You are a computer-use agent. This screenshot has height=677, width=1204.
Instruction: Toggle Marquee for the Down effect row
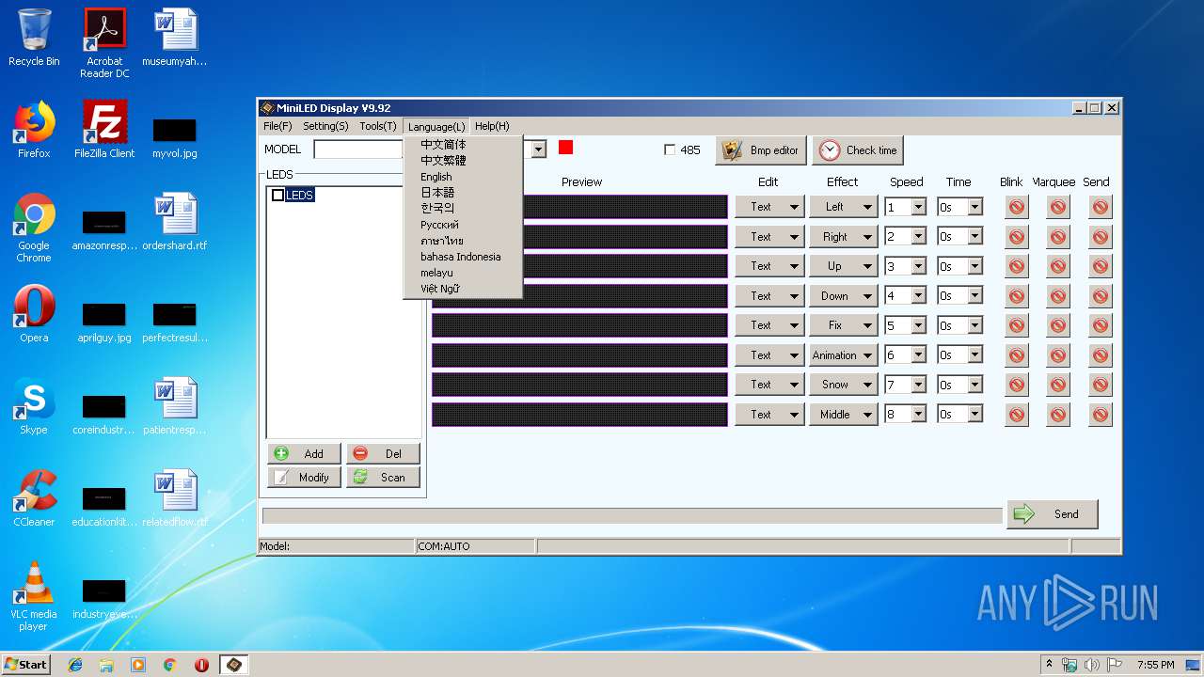pos(1058,296)
